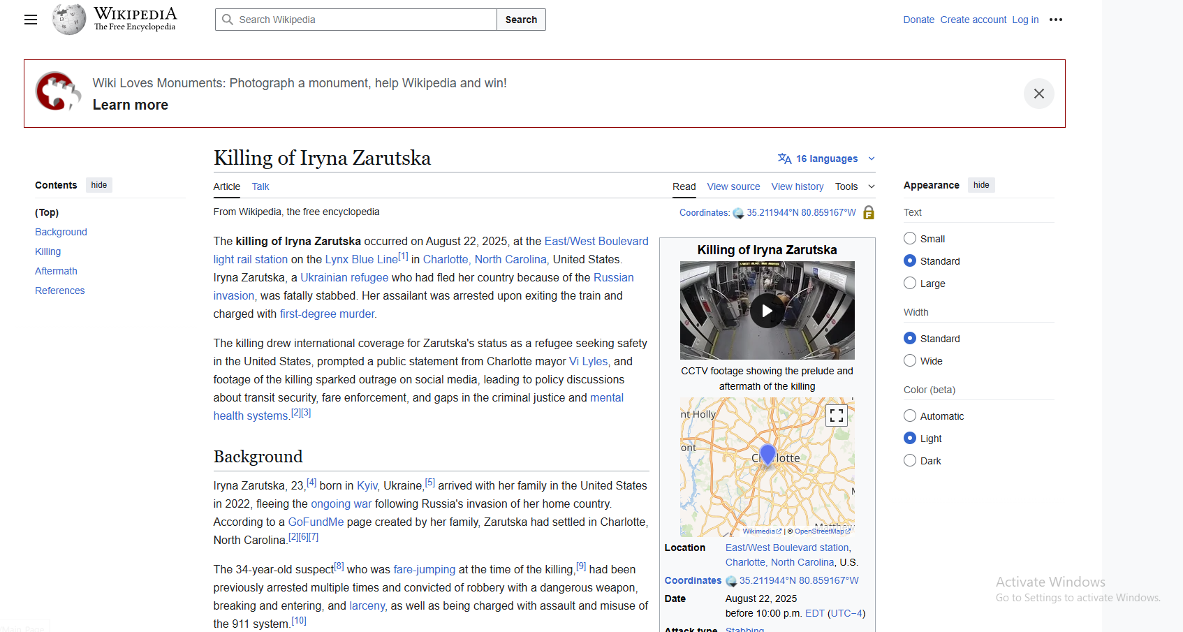Switch to the Article tab

pos(226,186)
